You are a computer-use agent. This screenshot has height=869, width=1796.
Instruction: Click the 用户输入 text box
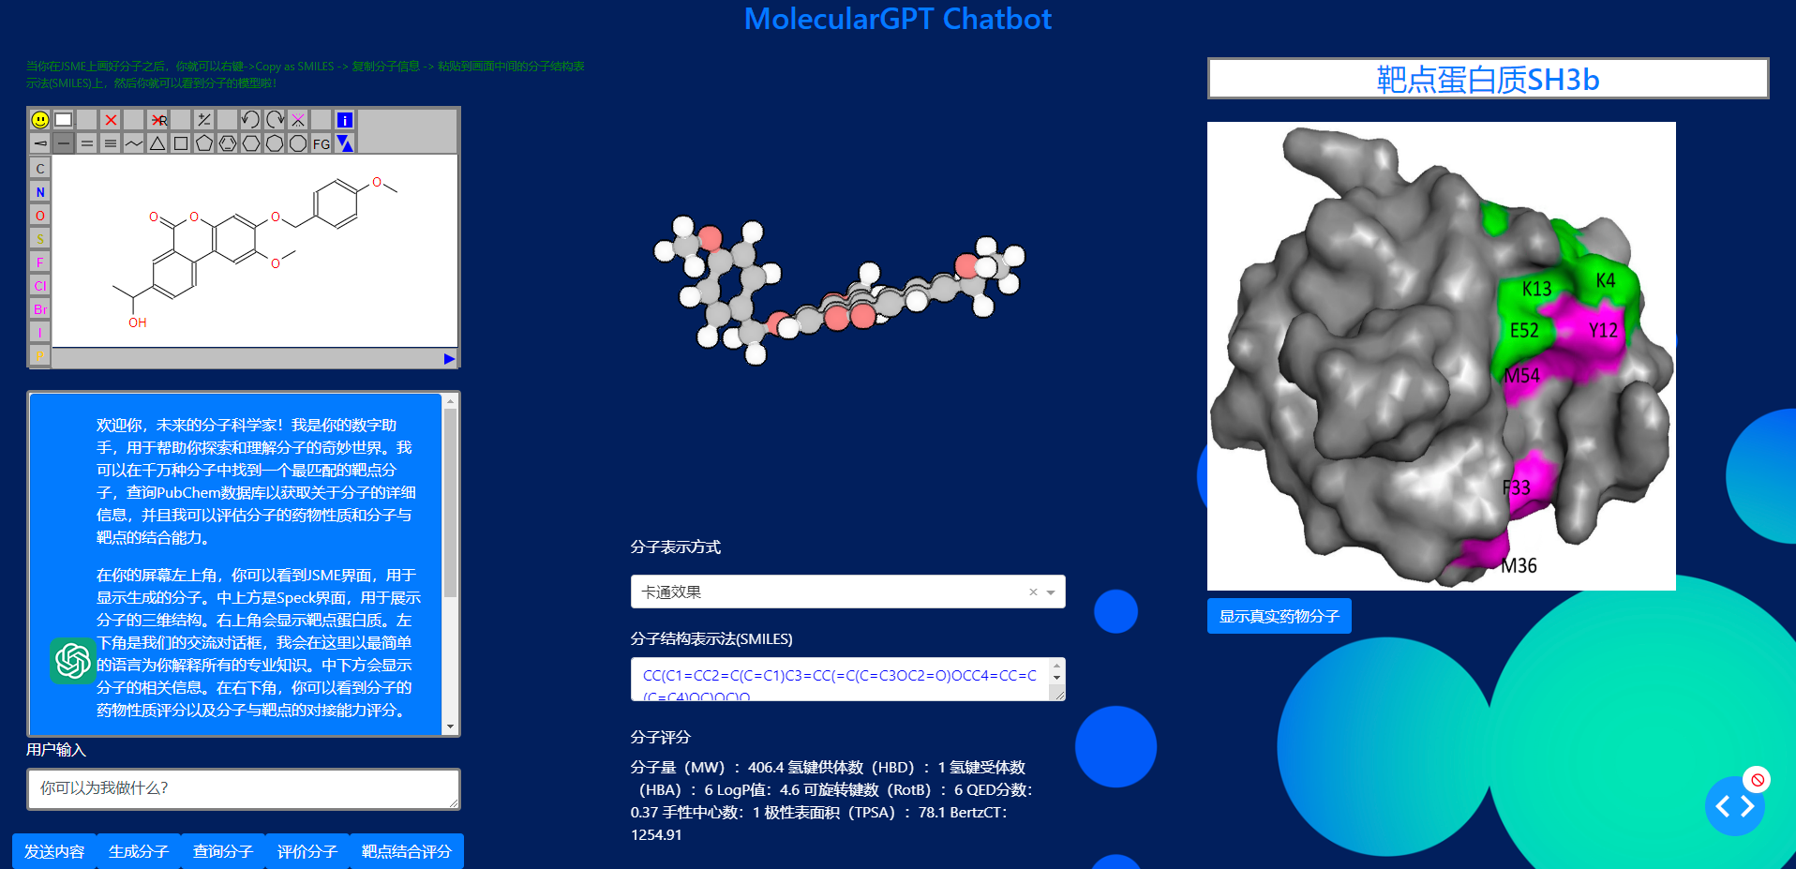(x=244, y=789)
